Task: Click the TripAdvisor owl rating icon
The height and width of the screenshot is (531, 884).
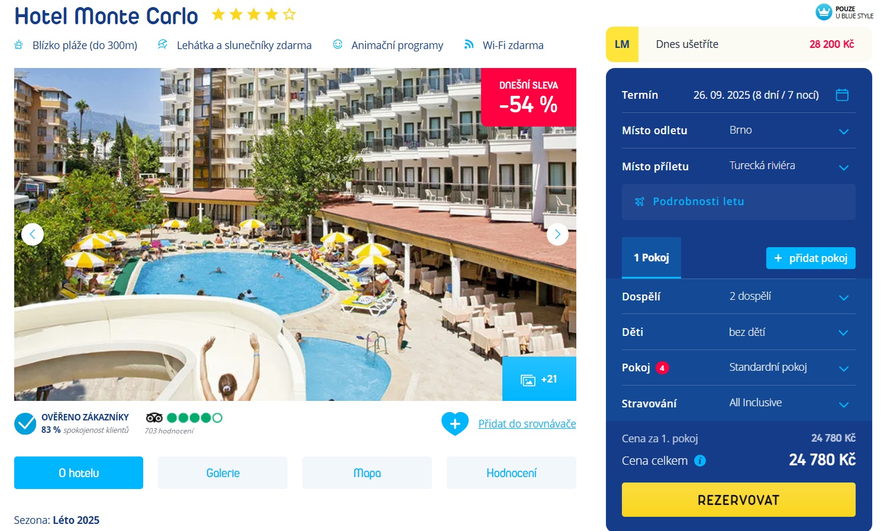Action: (x=154, y=417)
